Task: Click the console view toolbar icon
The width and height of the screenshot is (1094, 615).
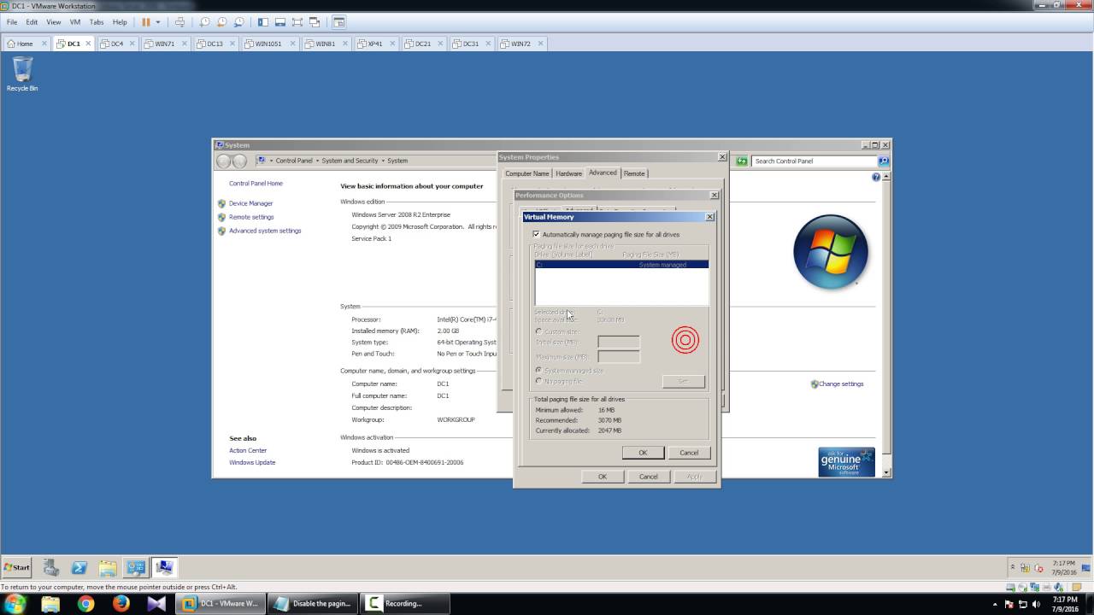Action: (339, 22)
